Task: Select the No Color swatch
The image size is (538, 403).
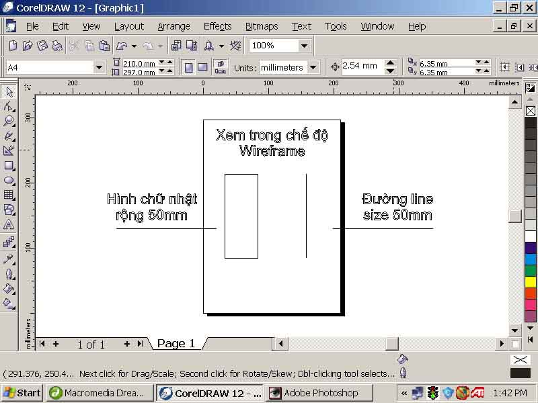Action: click(x=531, y=111)
